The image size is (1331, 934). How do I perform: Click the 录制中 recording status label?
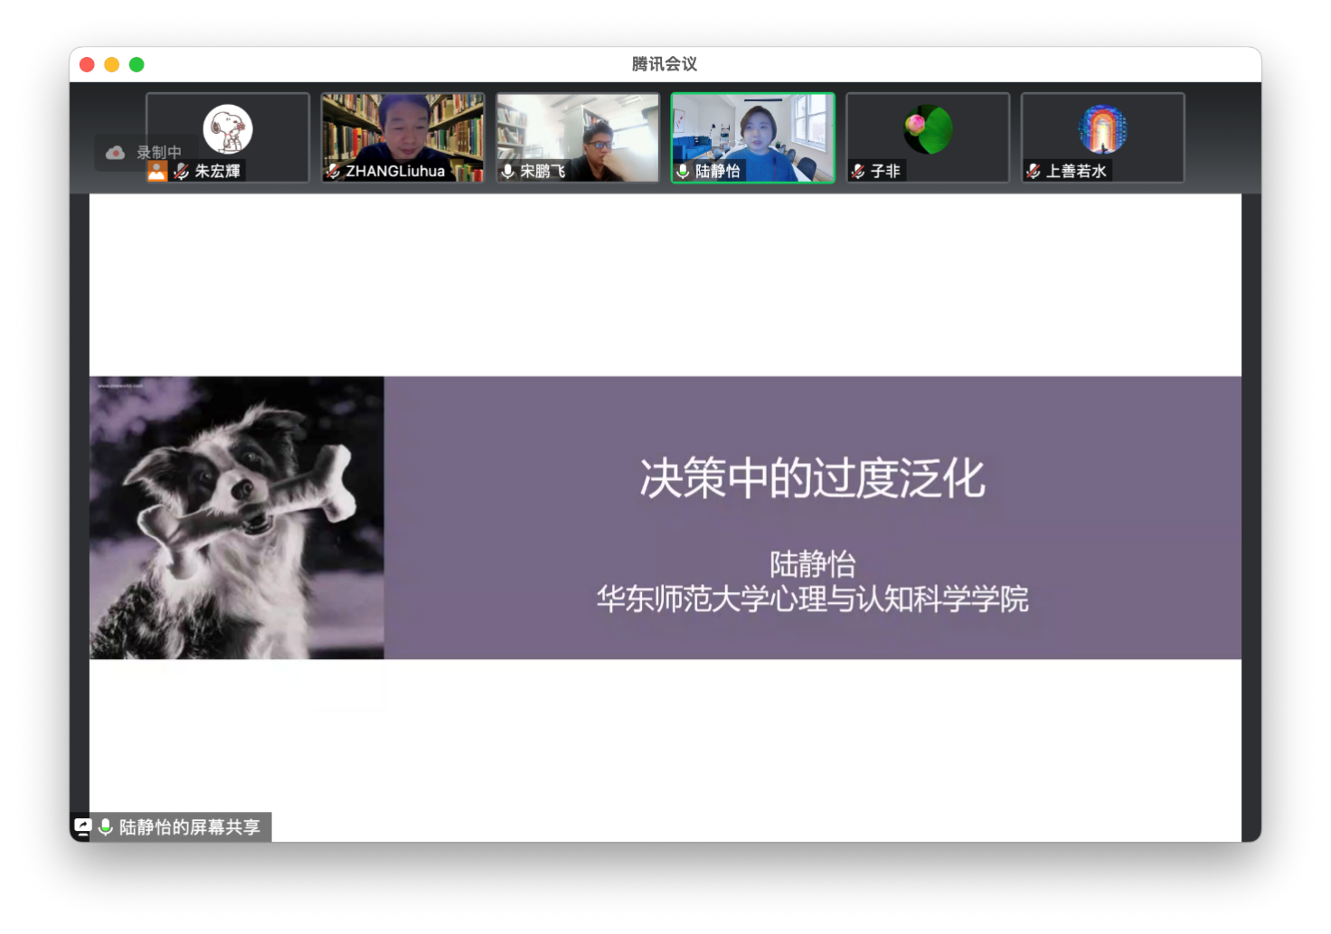(159, 153)
